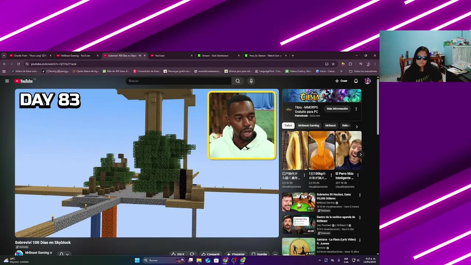Open the YouTube account avatar menu
471x265 pixels.
pos(367,81)
